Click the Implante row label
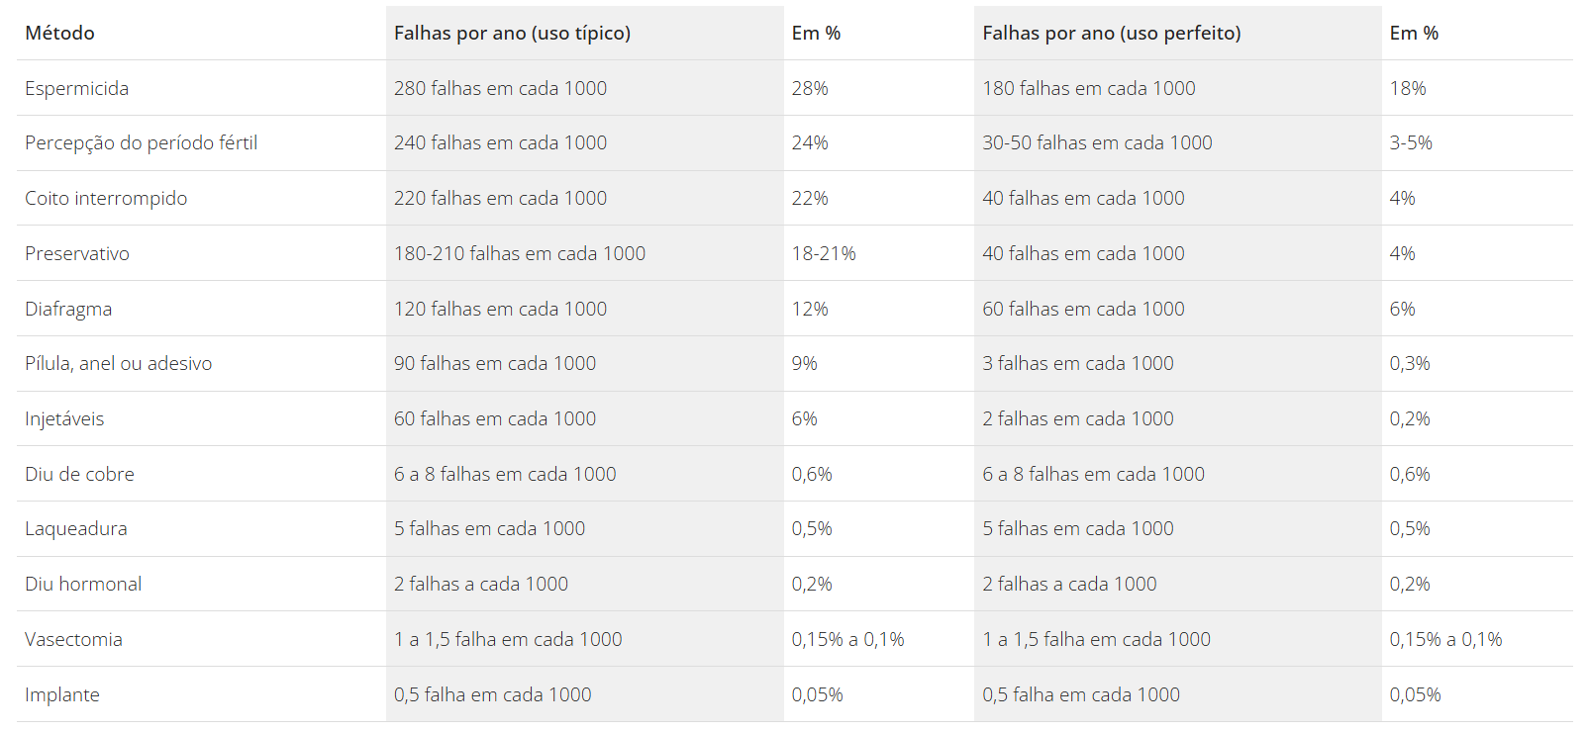 pos(62,694)
